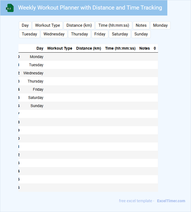Click the 0 column header
Screen dimensions: 191x212
pos(155,48)
